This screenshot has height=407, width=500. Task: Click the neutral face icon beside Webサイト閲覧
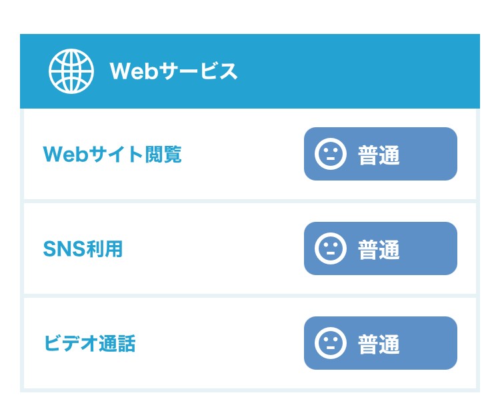[330, 155]
